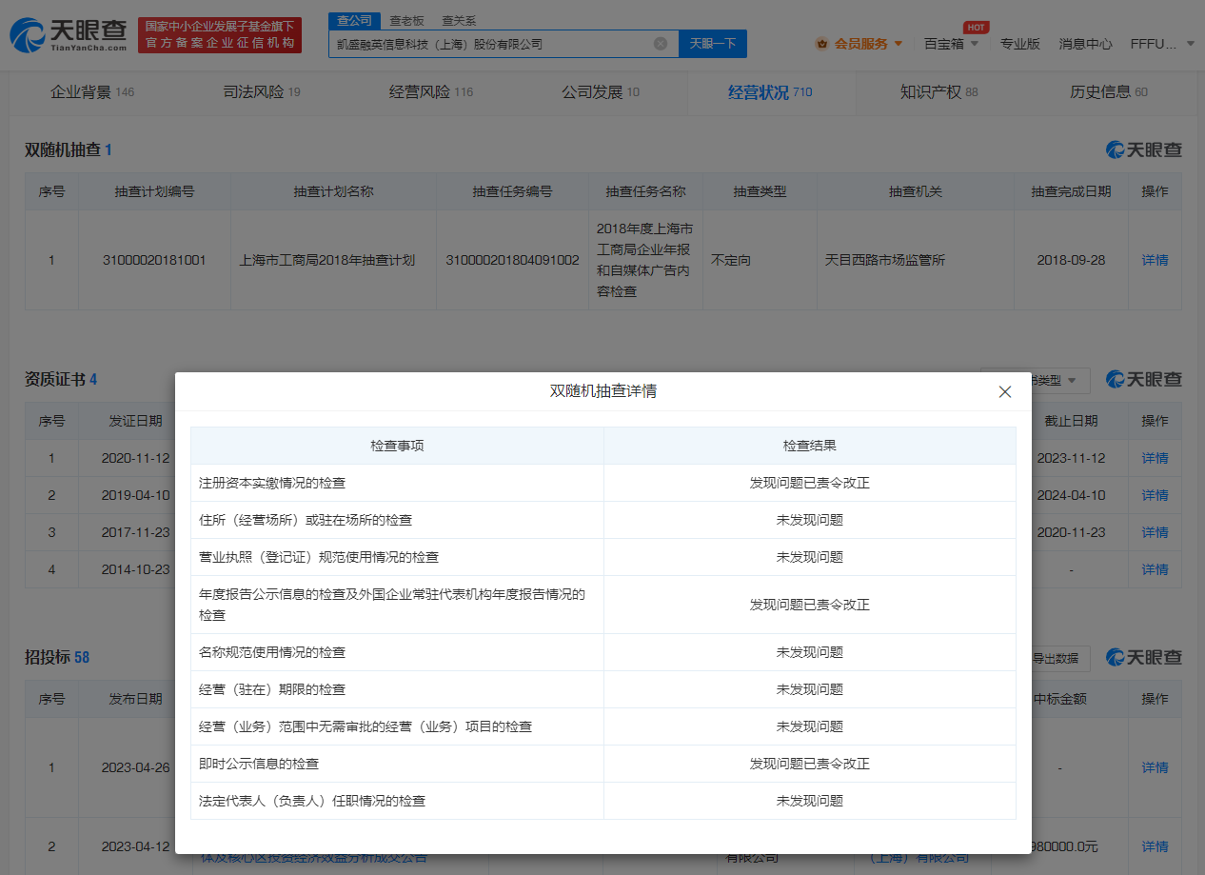
Task: Click the 住所（经营场所）或驻在场所的检查 item
Action: click(306, 520)
